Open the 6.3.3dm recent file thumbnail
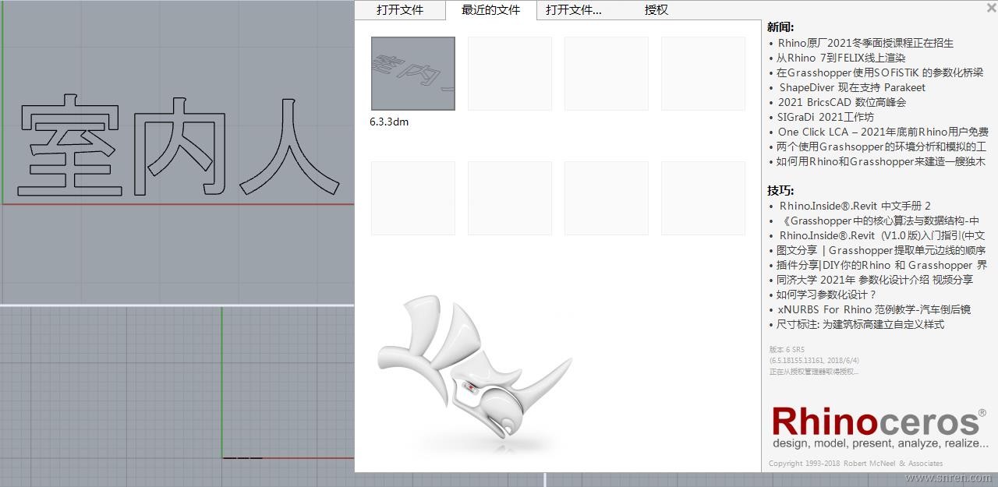The width and height of the screenshot is (998, 487). (x=413, y=73)
